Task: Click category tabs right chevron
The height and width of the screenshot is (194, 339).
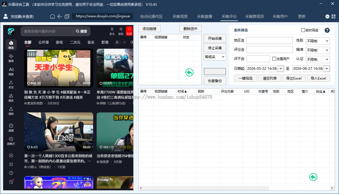Action: pyautogui.click(x=132, y=42)
